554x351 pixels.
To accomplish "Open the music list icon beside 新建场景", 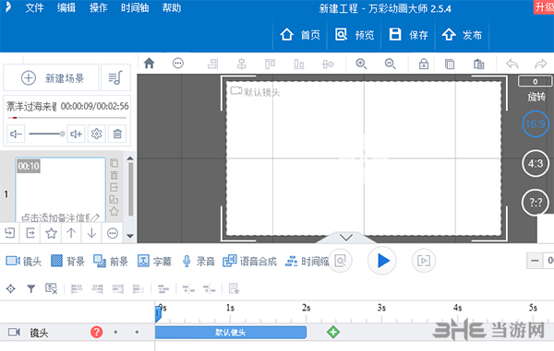I will 115,77.
